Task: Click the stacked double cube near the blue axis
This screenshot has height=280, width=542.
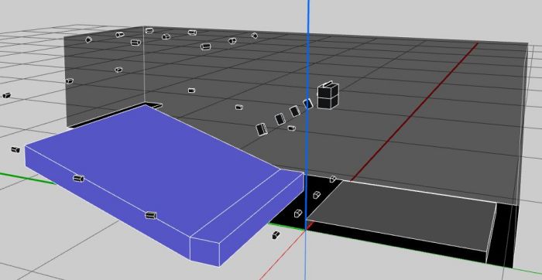Action: pos(328,96)
